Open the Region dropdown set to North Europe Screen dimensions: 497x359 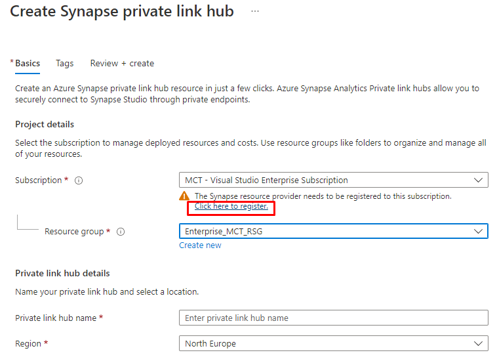(x=333, y=343)
